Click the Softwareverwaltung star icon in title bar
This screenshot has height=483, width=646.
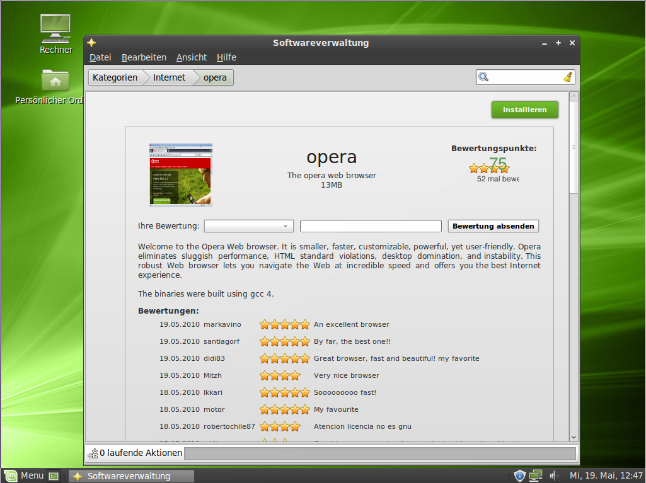pyautogui.click(x=91, y=42)
